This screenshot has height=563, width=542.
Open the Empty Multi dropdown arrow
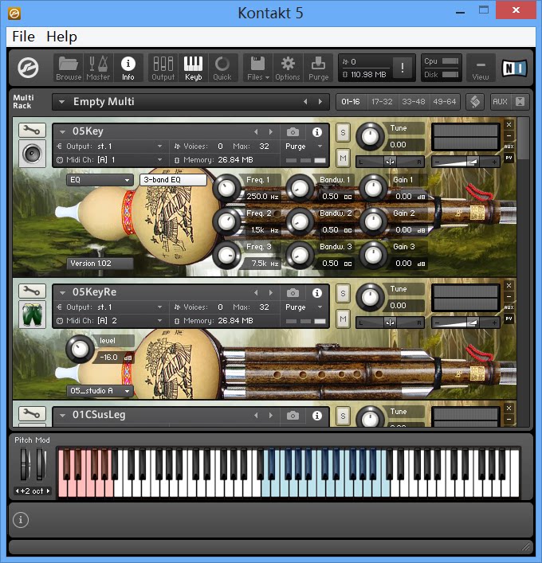coord(62,102)
